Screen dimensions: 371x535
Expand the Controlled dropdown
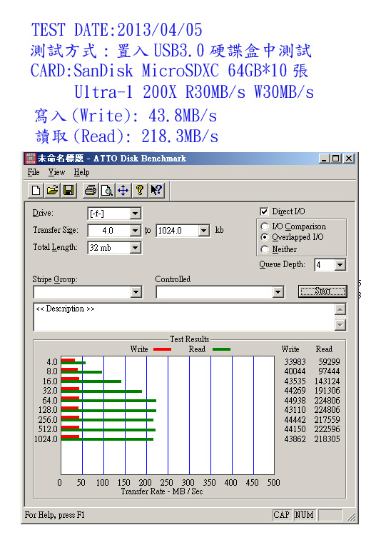pos(278,292)
